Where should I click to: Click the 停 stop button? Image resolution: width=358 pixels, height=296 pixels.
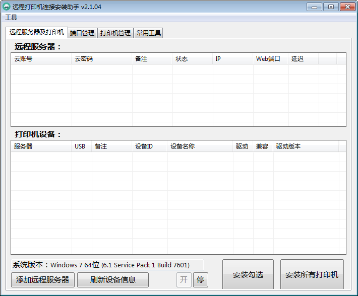(200, 279)
